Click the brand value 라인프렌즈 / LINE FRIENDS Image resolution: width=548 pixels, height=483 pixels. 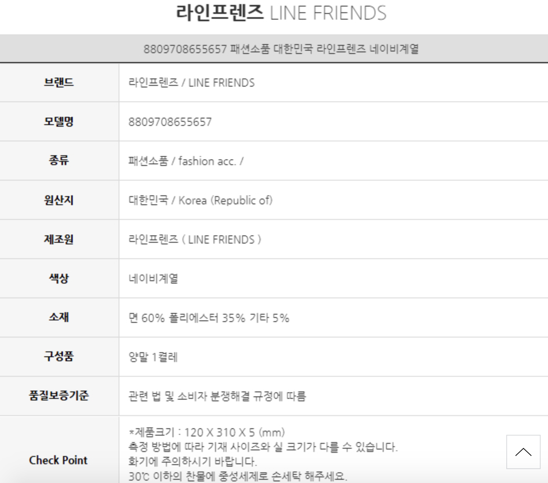(191, 83)
